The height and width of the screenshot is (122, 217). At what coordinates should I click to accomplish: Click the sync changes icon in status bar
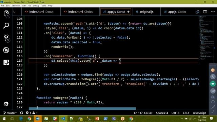(x=22, y=113)
